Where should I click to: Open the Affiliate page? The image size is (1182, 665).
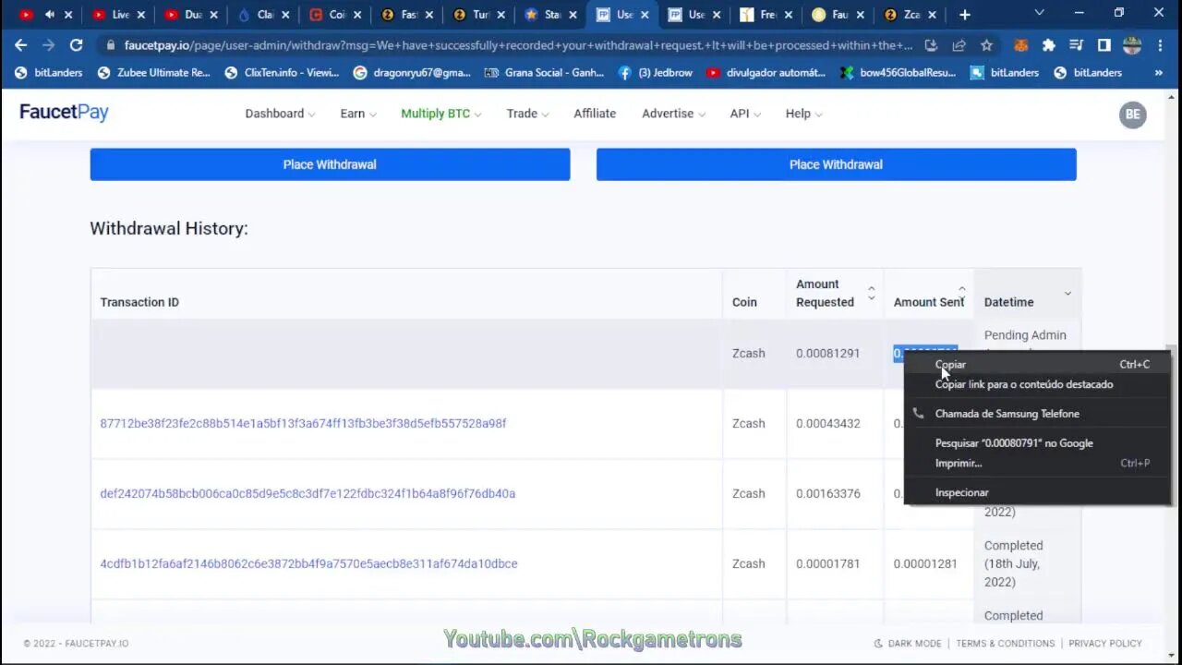595,114
